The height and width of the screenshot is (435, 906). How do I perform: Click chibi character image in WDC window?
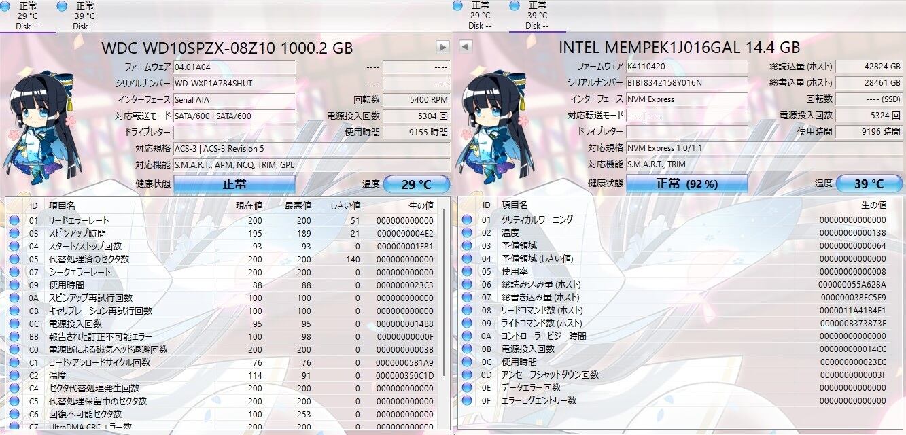(43, 128)
